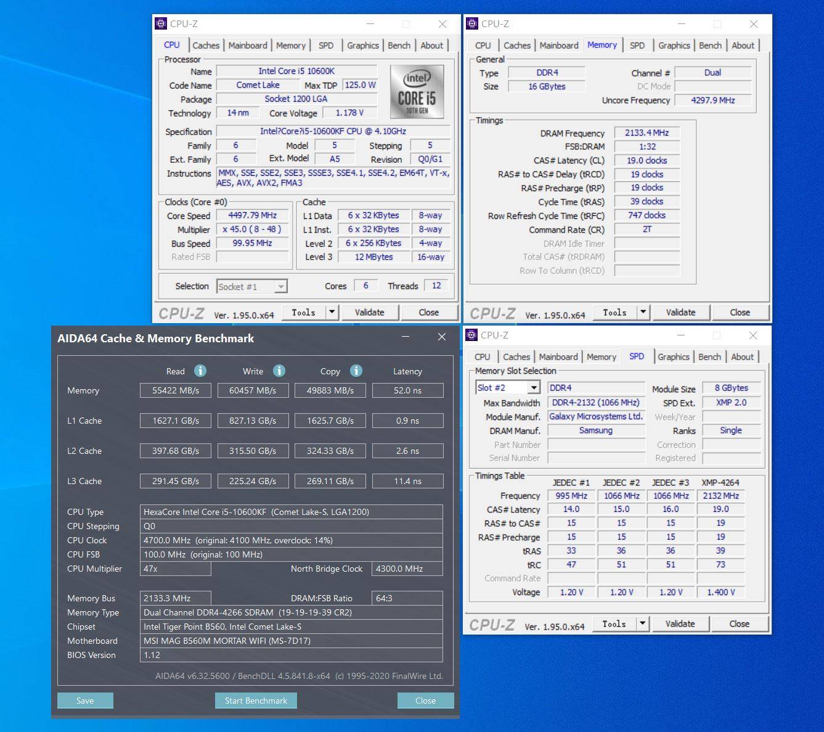Open Tools dropdown arrow in CPU window
This screenshot has width=824, height=732.
tap(332, 312)
